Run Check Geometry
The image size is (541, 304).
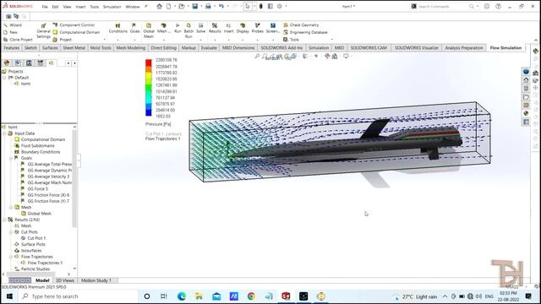tap(301, 25)
